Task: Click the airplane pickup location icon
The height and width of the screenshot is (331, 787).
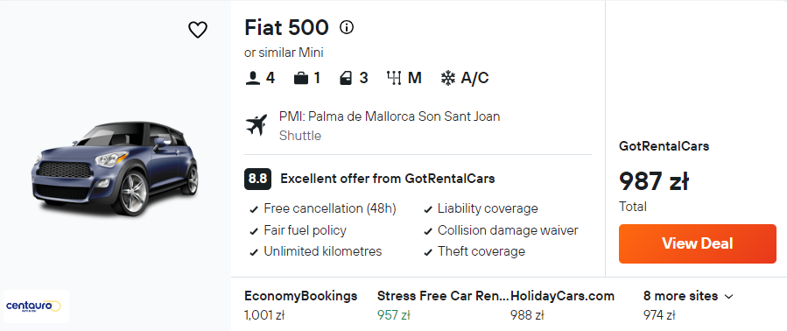Action: click(x=256, y=125)
